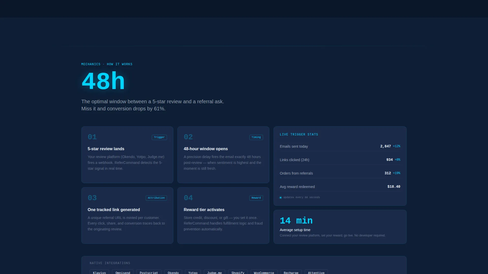Image resolution: width=488 pixels, height=274 pixels.
Task: Click the Reward tag on card 04
Action: pyautogui.click(x=256, y=198)
